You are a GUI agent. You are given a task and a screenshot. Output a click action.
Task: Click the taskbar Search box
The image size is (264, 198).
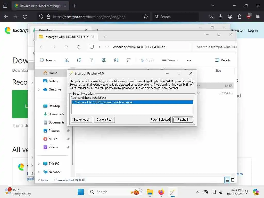(x=116, y=192)
